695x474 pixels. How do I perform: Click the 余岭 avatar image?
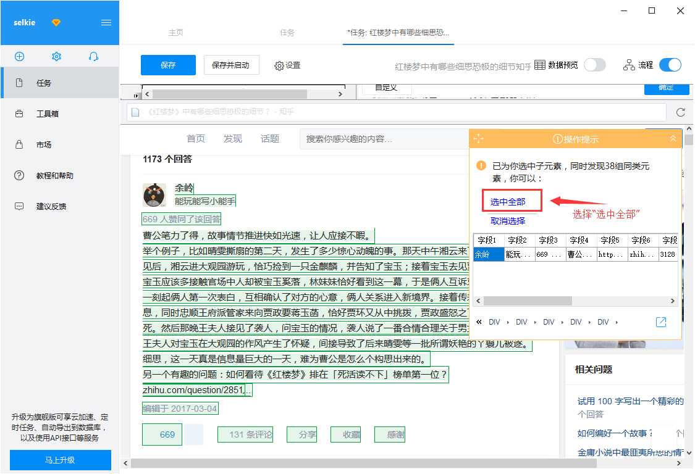click(x=154, y=195)
